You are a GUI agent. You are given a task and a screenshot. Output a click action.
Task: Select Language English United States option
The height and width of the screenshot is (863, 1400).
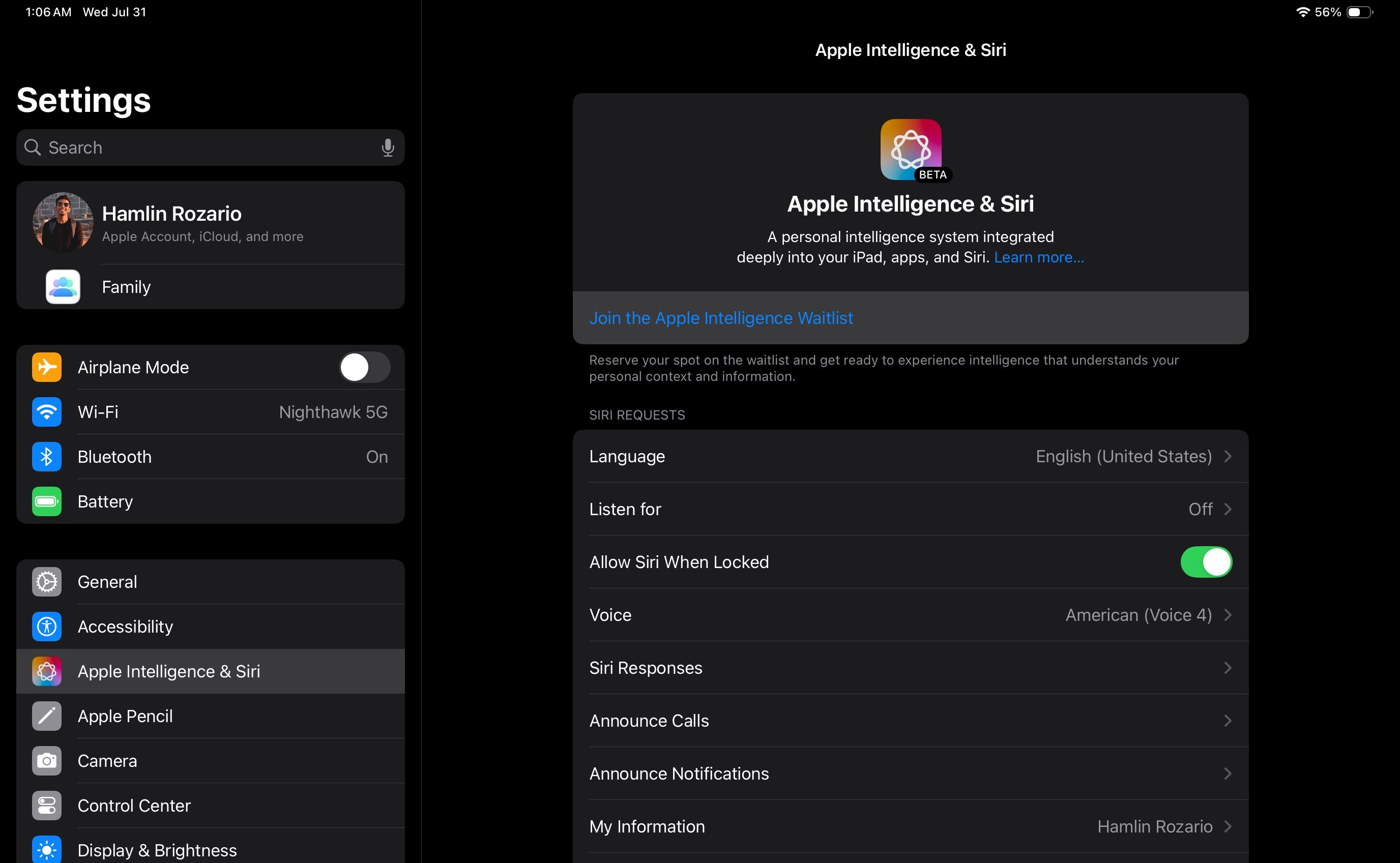909,456
